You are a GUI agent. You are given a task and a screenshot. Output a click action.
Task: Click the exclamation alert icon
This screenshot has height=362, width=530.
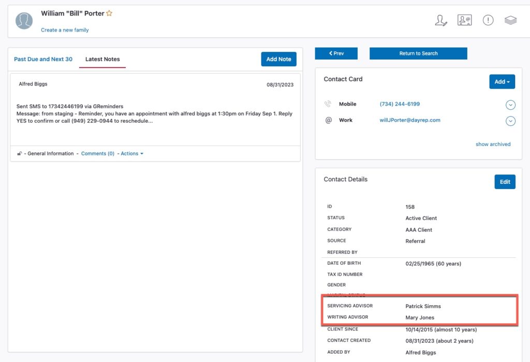tap(488, 21)
